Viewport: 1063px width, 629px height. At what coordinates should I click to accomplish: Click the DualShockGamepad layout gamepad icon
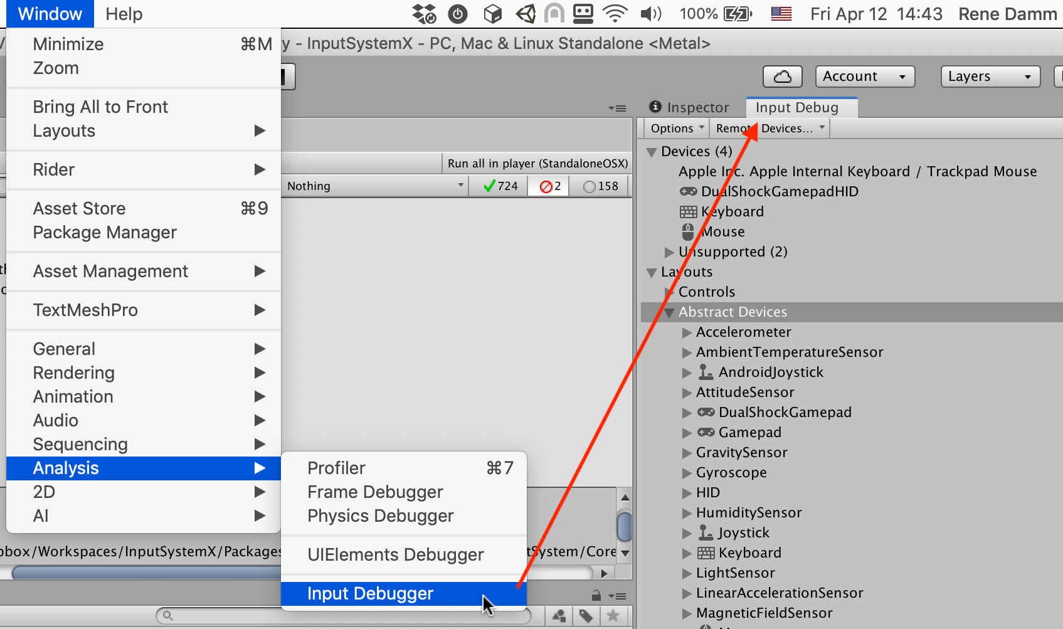coord(706,412)
